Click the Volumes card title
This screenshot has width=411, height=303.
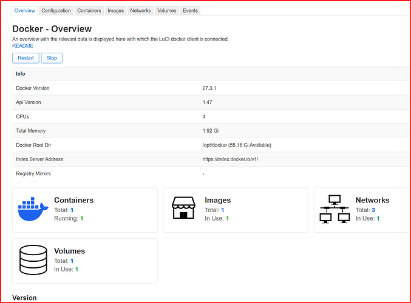[69, 251]
